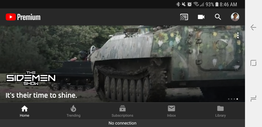Open the Subscriptions tab
Viewport: 262px width, 127px height.
[122, 111]
